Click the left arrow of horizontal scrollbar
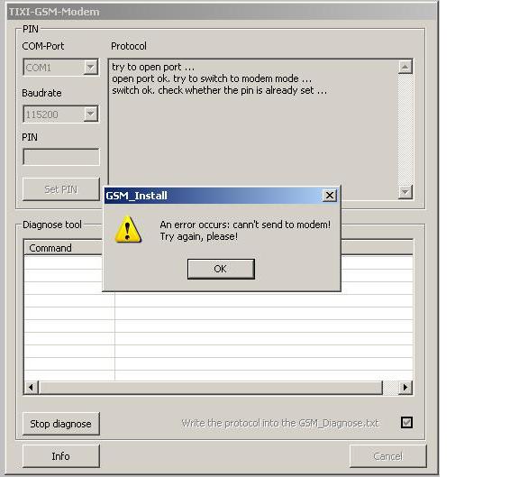Screen dimensions: 519x477 pos(32,387)
